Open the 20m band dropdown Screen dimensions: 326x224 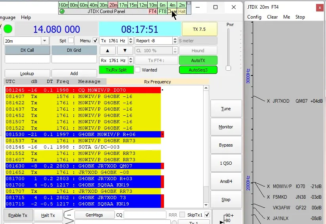pyautogui.click(x=44, y=41)
